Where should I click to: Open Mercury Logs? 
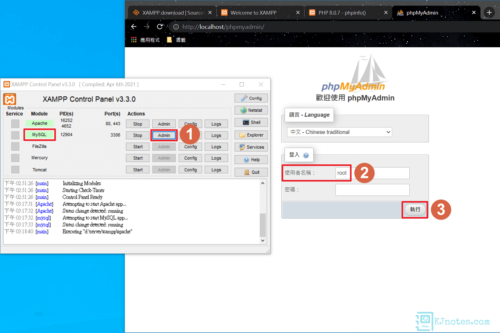[216, 158]
